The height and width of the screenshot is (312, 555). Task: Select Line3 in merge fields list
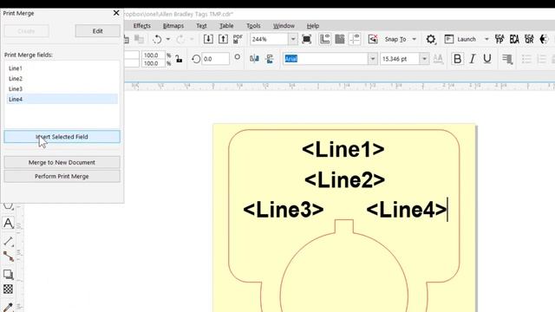tap(62, 88)
